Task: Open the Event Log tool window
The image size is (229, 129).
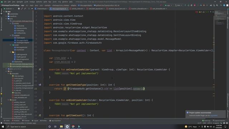Action: [206, 121]
